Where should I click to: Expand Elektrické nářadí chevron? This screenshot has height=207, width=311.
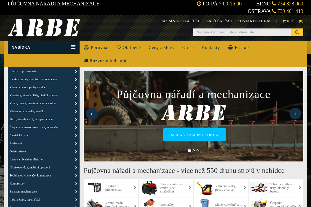(x=76, y=136)
